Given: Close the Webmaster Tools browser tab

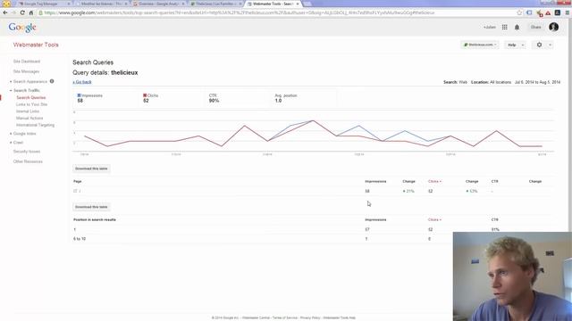Looking at the screenshot, I should point(298,4).
